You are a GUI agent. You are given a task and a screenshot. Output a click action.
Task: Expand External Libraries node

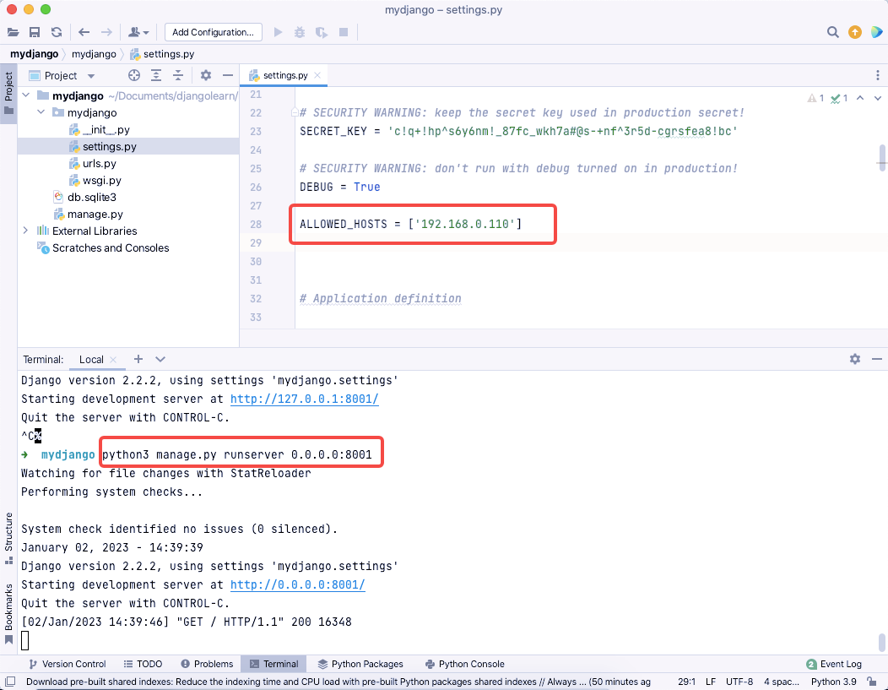click(x=25, y=231)
